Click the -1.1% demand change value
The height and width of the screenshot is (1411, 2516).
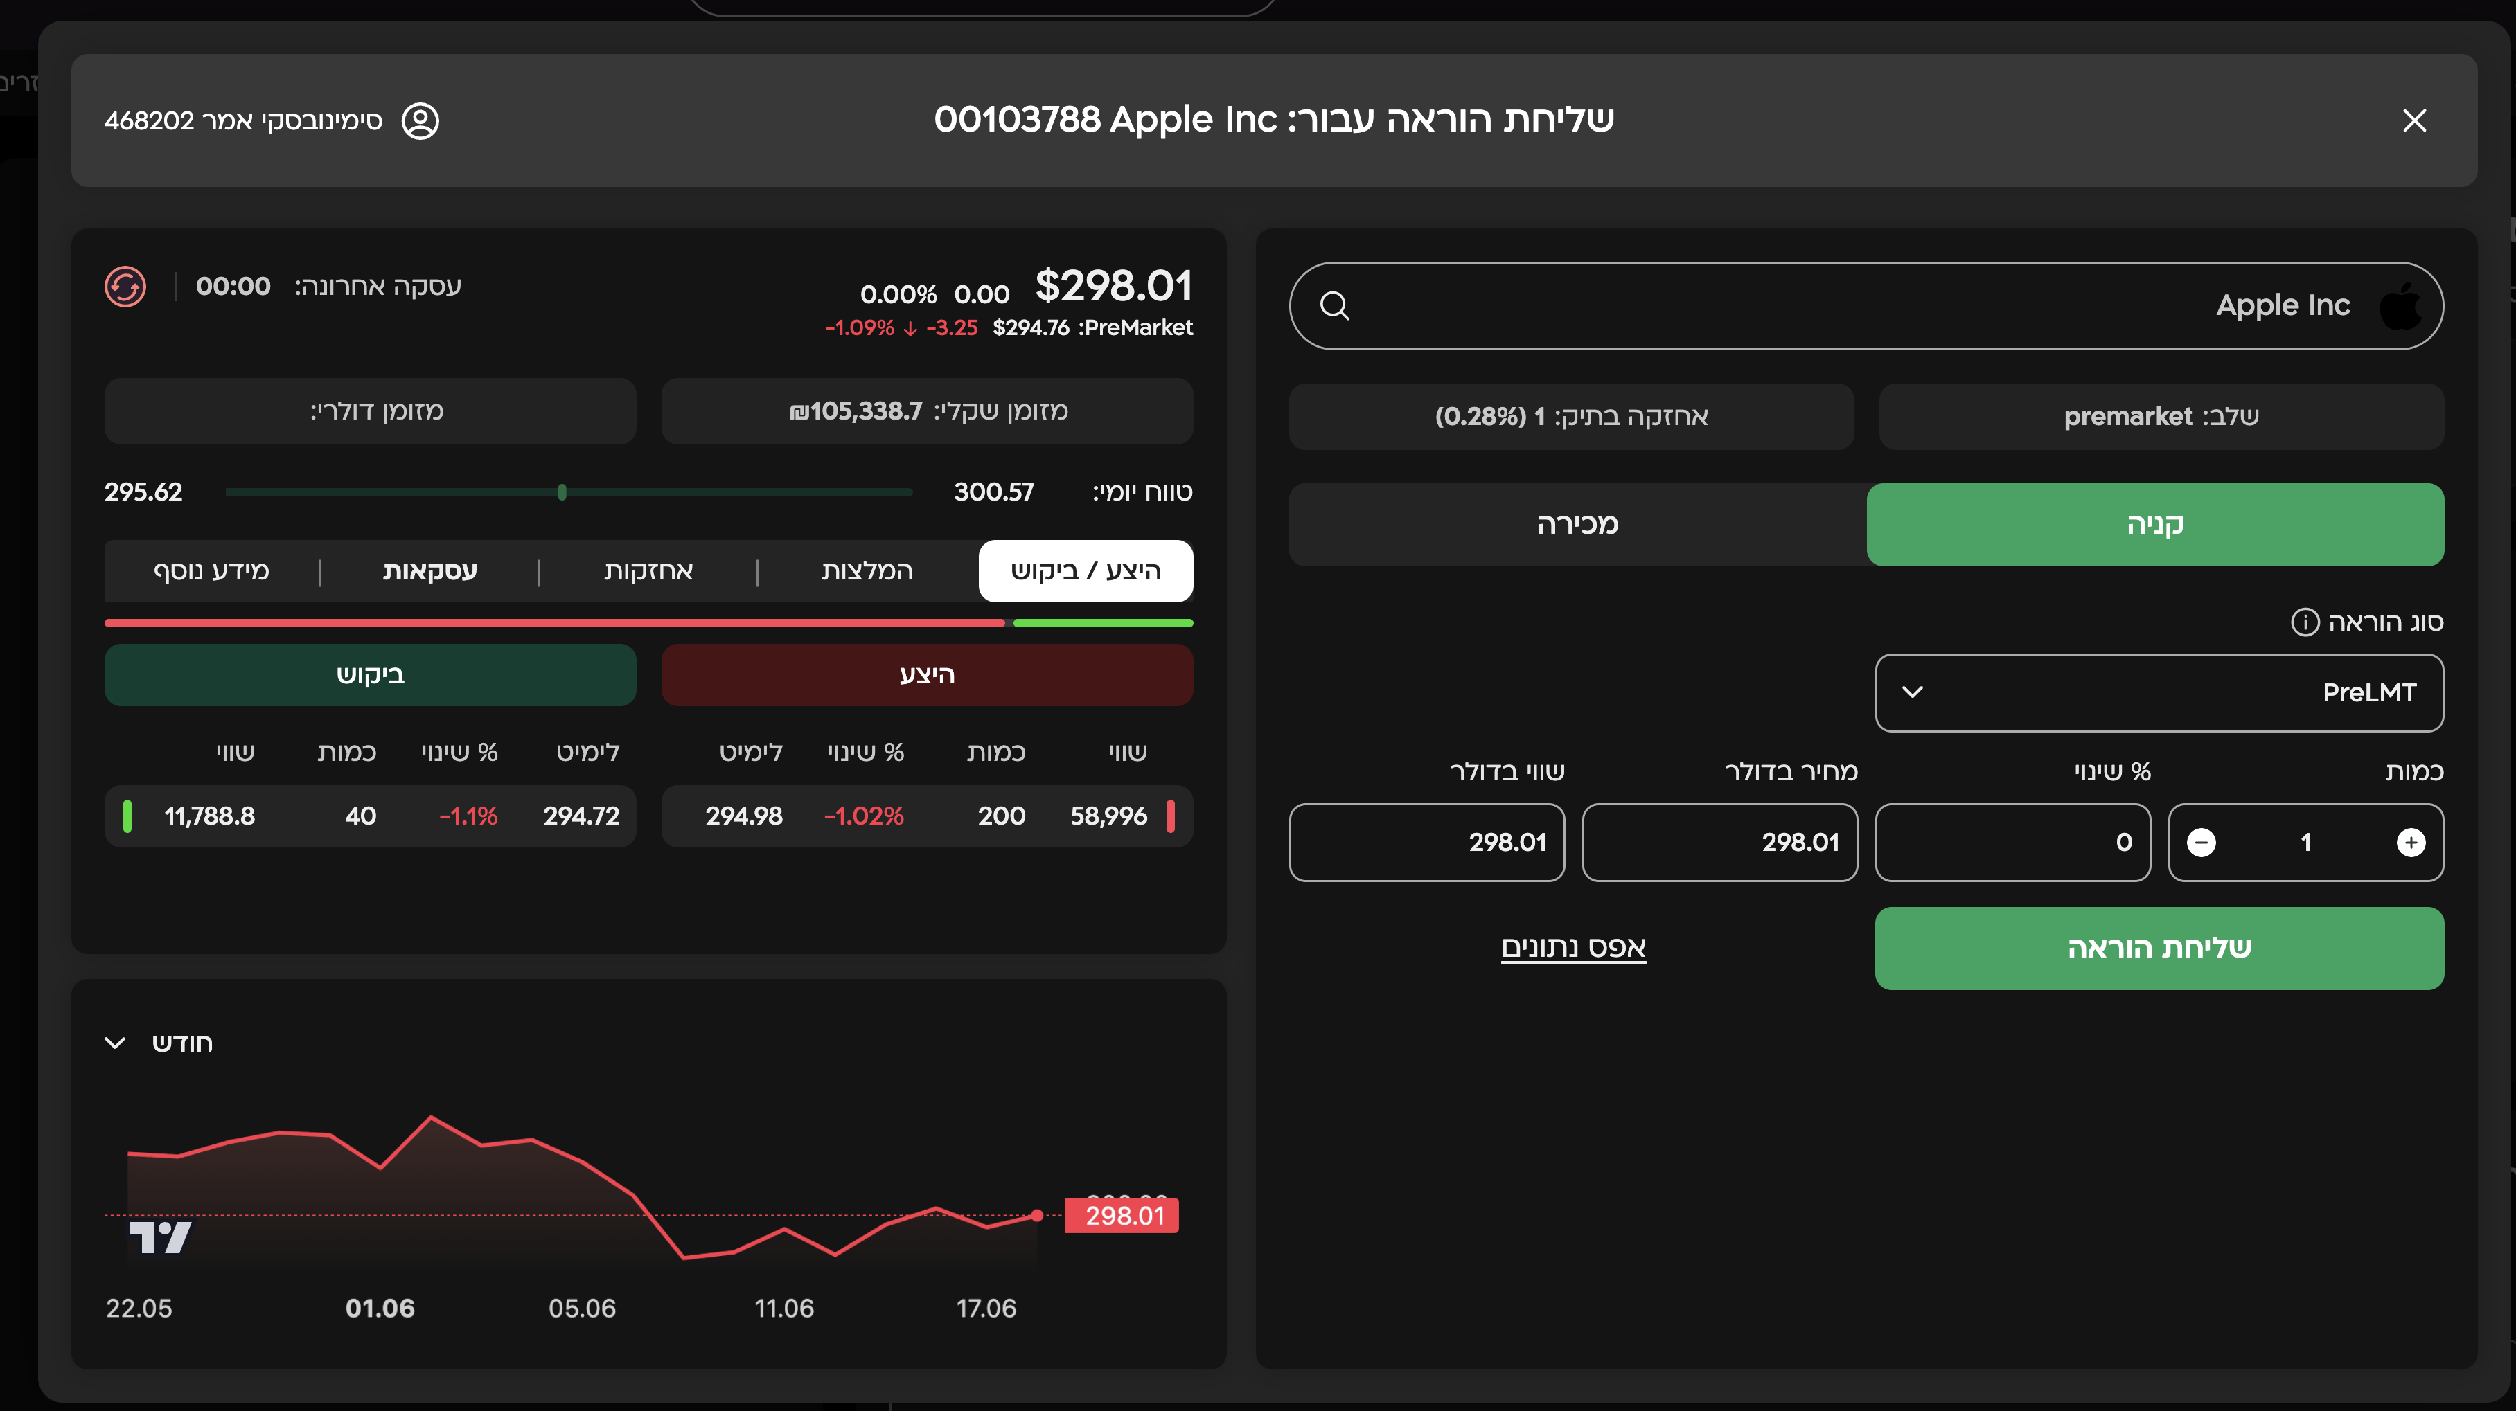point(468,816)
